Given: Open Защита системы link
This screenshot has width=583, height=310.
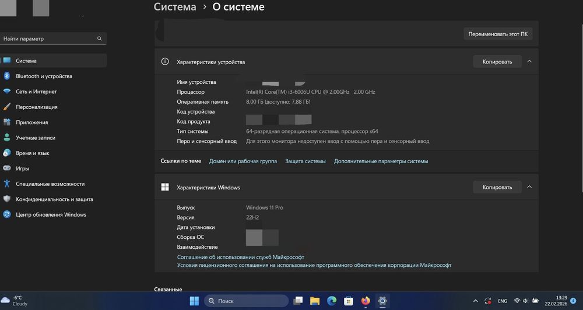Looking at the screenshot, I should (305, 161).
